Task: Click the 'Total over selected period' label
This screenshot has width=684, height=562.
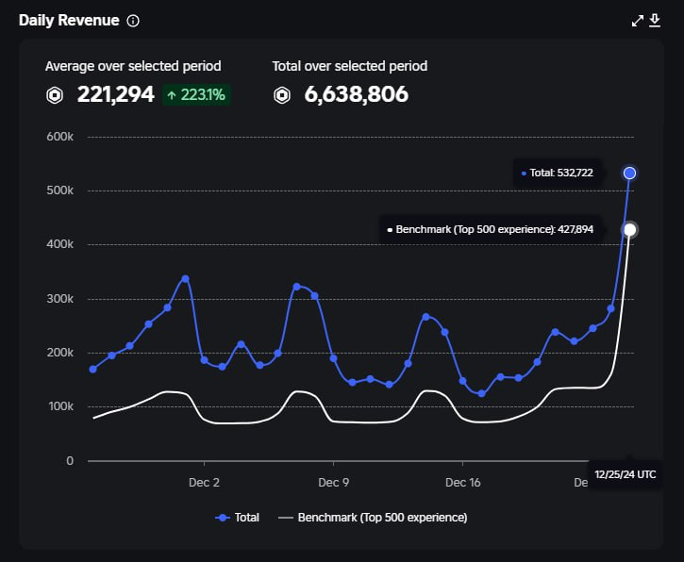Action: tap(350, 66)
